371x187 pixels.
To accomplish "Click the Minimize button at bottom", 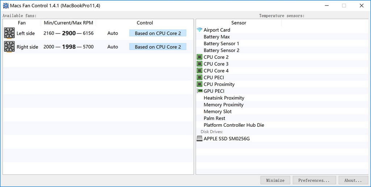I will (275, 180).
